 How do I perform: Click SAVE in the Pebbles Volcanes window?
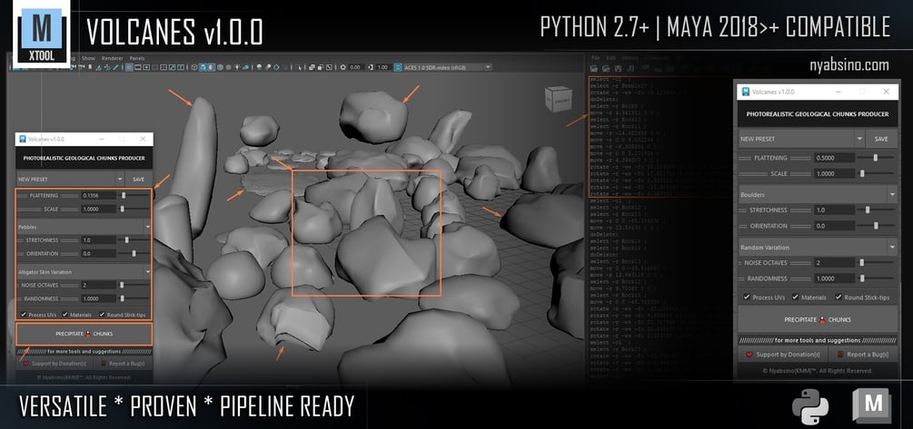click(x=139, y=179)
